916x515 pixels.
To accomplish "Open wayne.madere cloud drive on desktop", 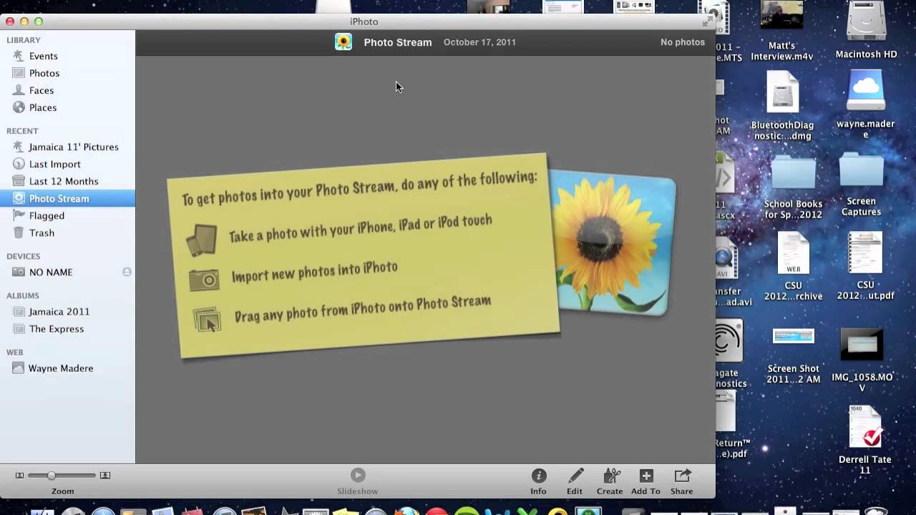I will 866,104.
